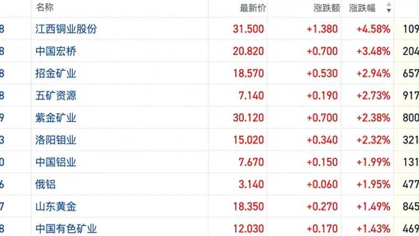
Task: Open the 中国宏桥 stock link
Action: pos(56,51)
